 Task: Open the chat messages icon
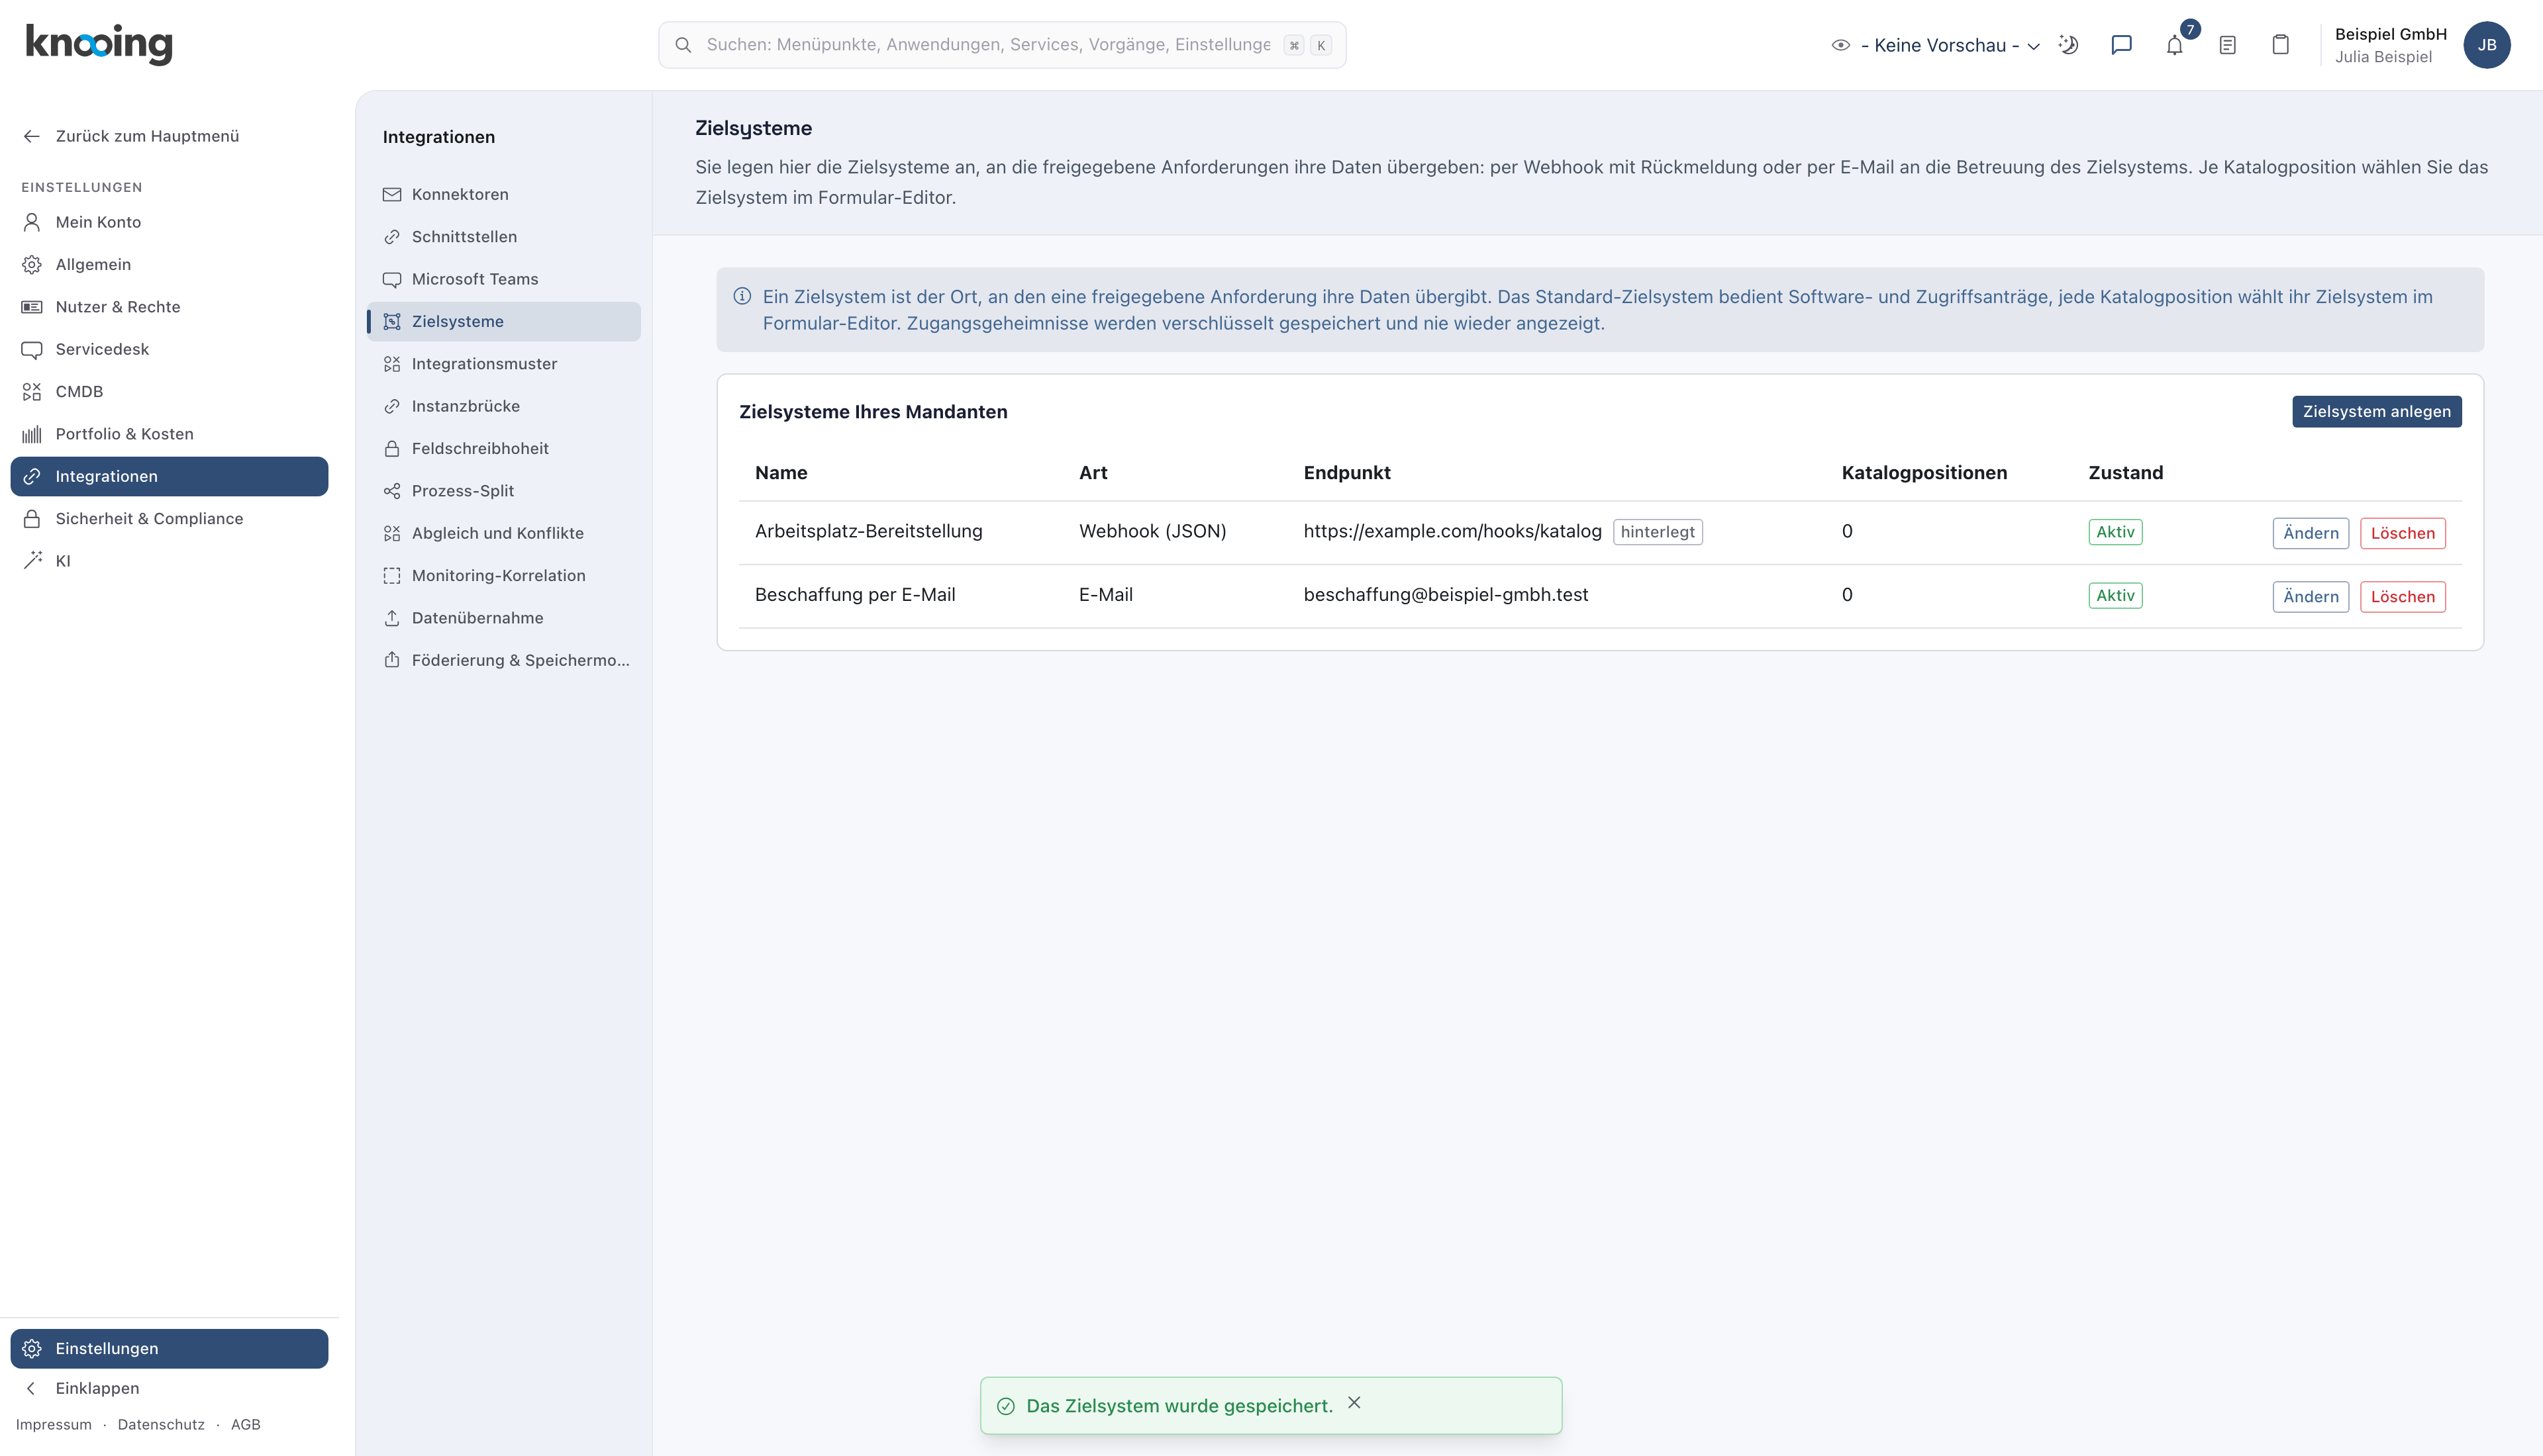point(2121,45)
